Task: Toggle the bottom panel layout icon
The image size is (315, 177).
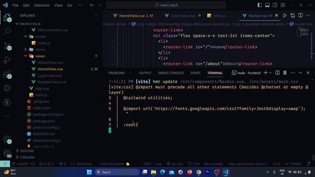Action: click(x=267, y=5)
